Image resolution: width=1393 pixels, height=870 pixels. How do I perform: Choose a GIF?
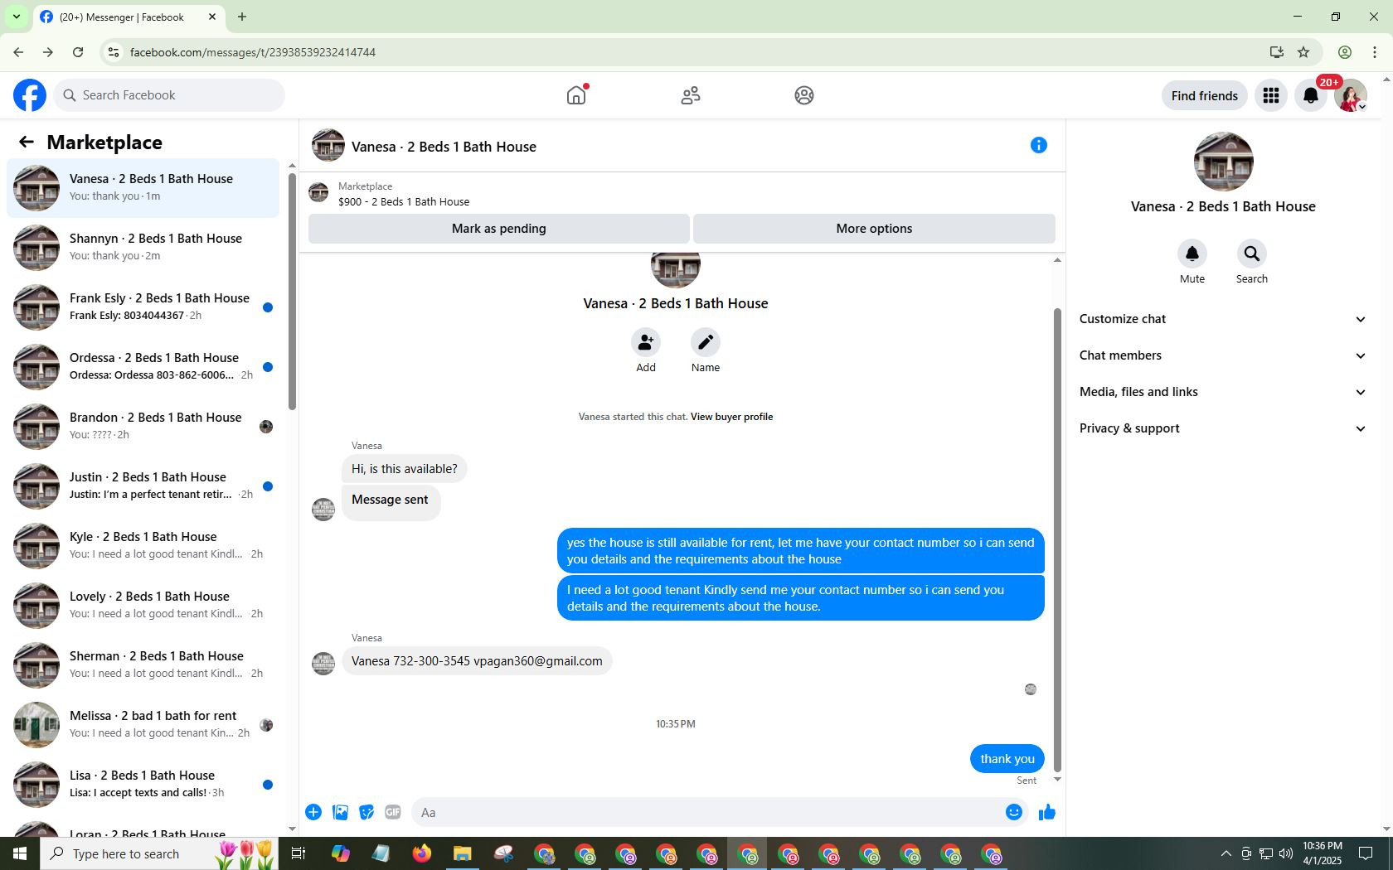coord(393,812)
